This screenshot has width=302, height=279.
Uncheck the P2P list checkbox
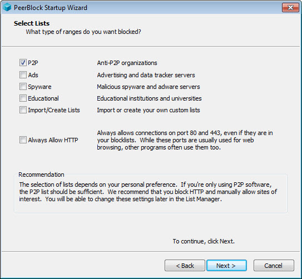pos(23,63)
